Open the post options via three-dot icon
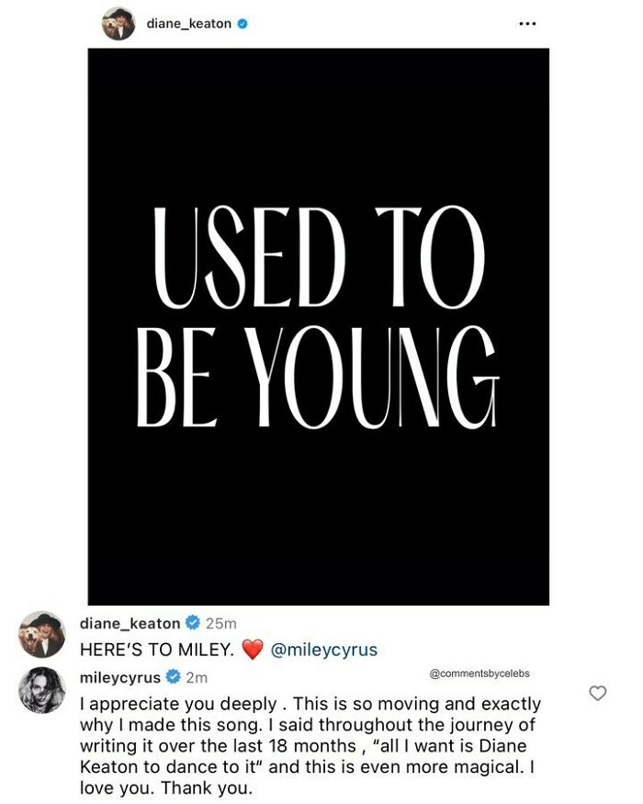This screenshot has width=643, height=804. coord(528,23)
